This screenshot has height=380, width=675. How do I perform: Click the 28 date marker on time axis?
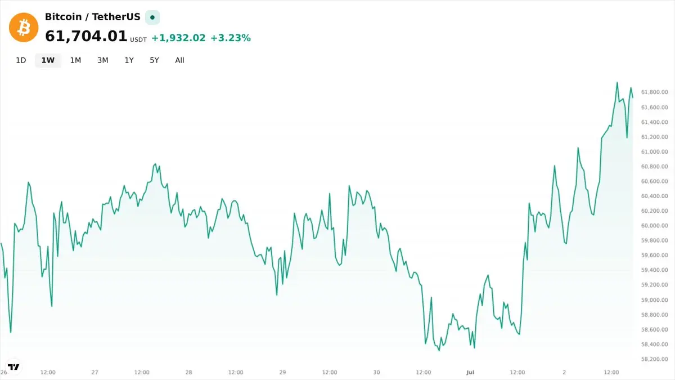click(x=189, y=372)
